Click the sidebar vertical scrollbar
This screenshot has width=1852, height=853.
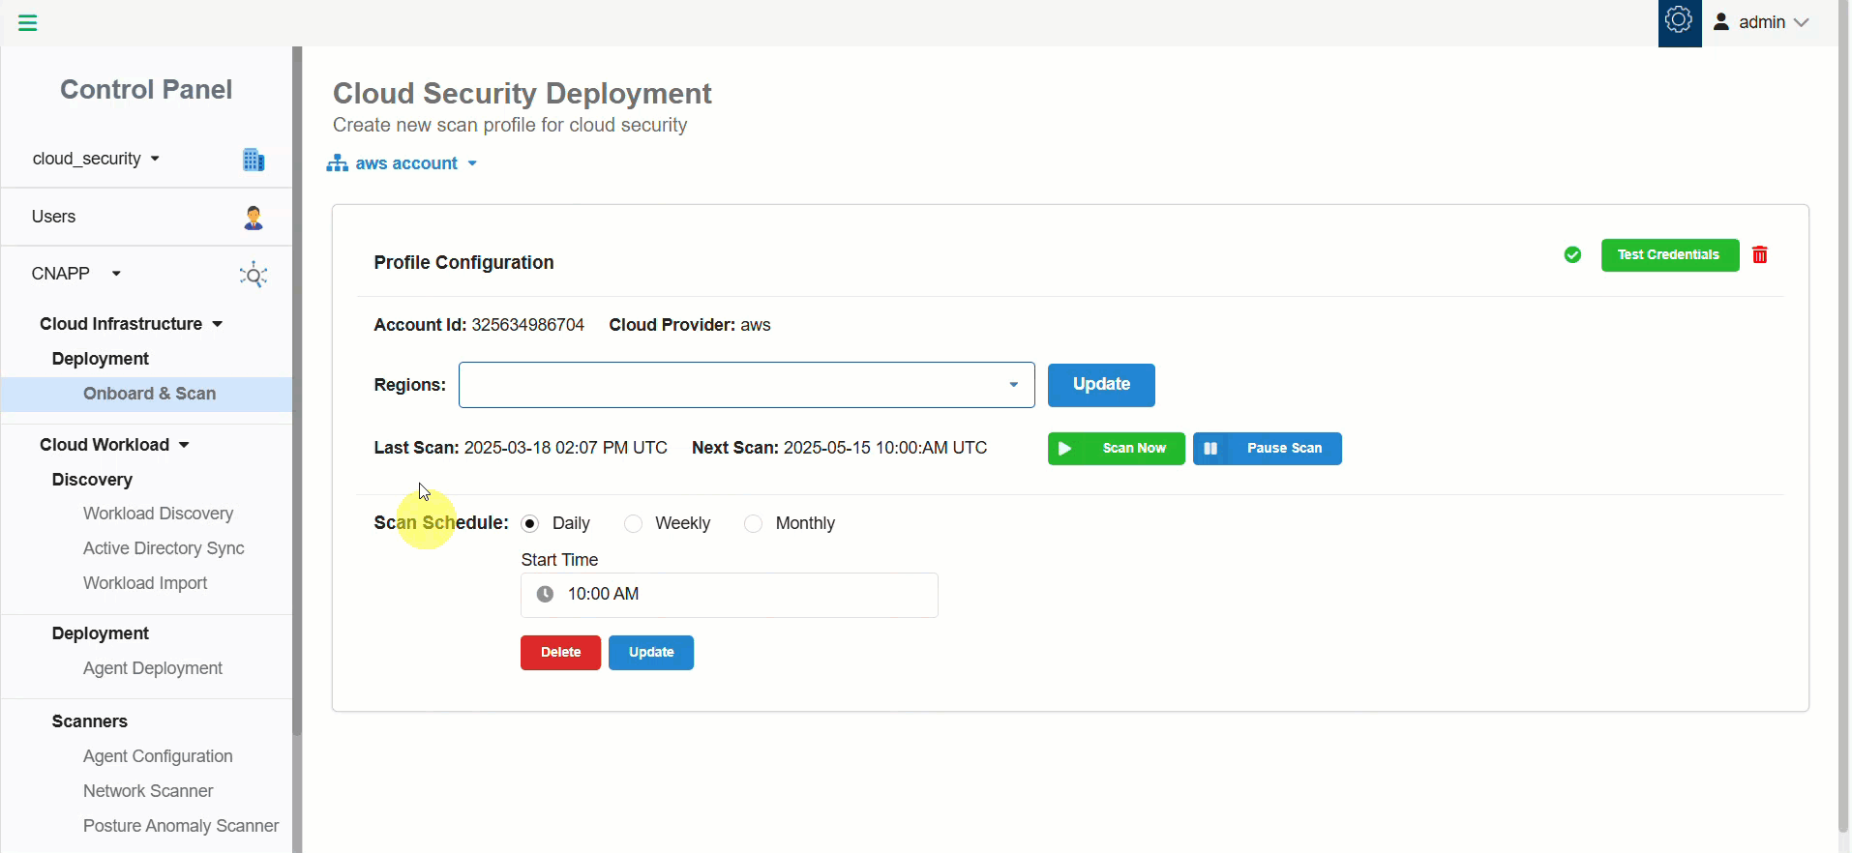point(297,391)
